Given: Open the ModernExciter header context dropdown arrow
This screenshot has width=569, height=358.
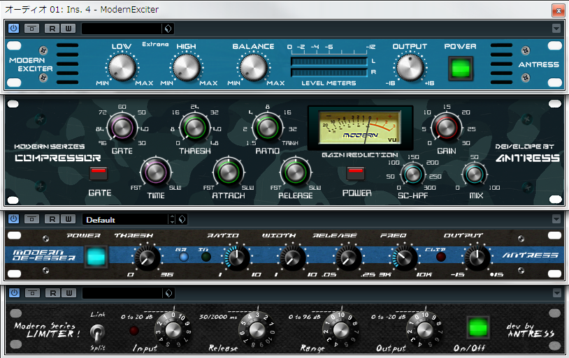Looking at the screenshot, I should [x=556, y=28].
